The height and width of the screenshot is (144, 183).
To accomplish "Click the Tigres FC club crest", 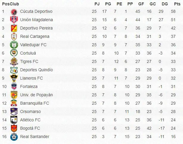I will tap(14, 61).
